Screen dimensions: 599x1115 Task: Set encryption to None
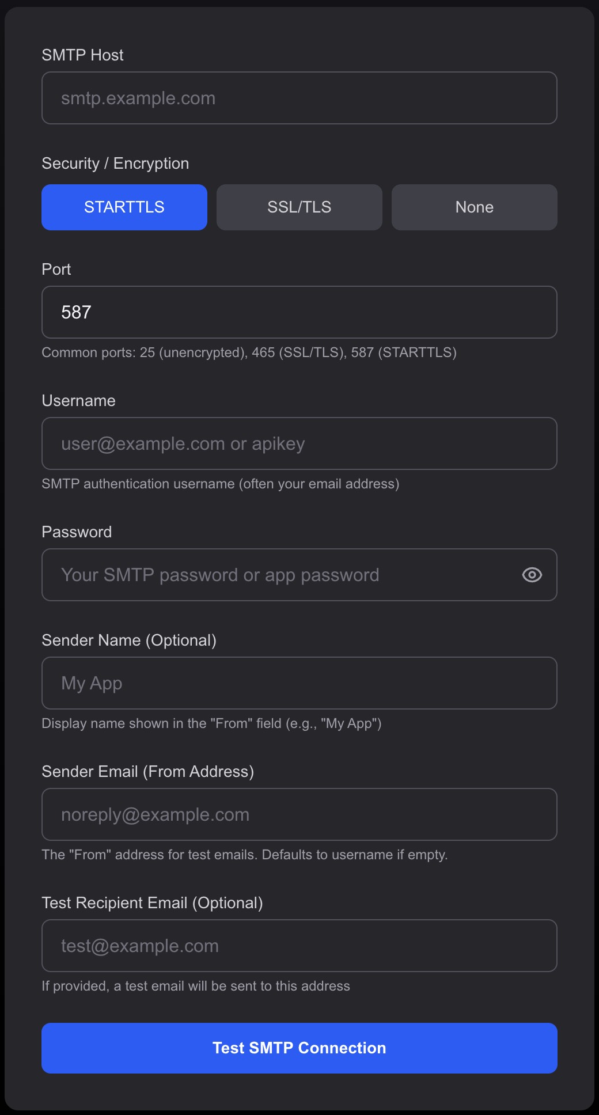pos(475,207)
